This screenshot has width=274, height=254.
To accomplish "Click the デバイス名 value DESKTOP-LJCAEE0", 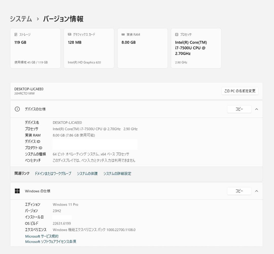I will [x=67, y=123].
